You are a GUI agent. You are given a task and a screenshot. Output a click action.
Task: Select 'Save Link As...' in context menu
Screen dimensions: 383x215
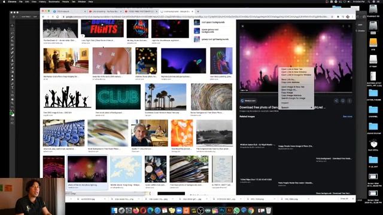(288, 79)
